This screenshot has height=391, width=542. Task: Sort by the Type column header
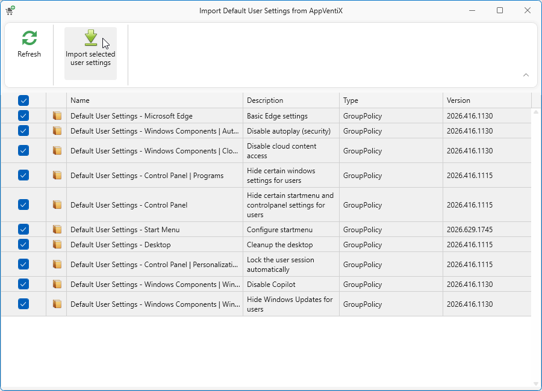(391, 100)
